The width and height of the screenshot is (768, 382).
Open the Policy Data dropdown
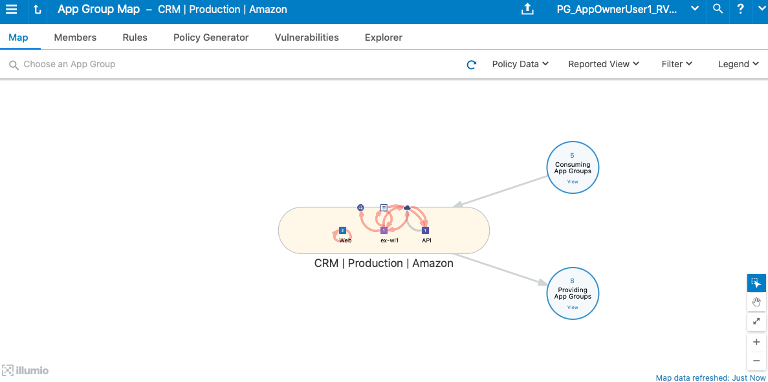point(520,64)
